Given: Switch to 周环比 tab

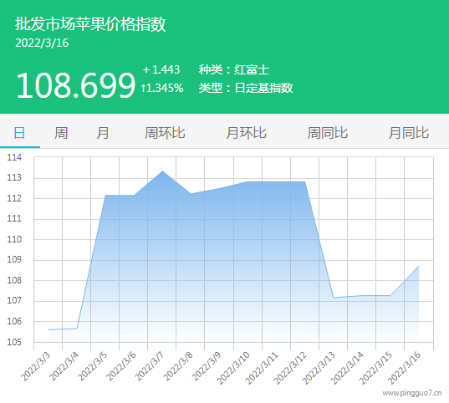Looking at the screenshot, I should tap(165, 133).
